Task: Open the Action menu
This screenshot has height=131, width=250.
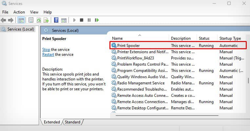Action: pyautogui.click(x=19, y=12)
